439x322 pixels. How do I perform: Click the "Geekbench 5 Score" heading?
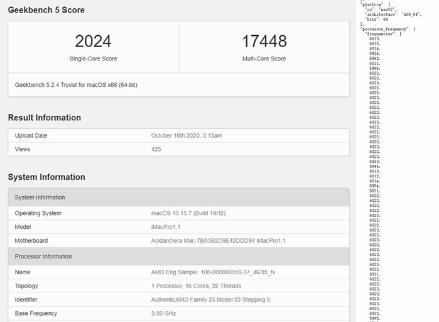click(46, 10)
